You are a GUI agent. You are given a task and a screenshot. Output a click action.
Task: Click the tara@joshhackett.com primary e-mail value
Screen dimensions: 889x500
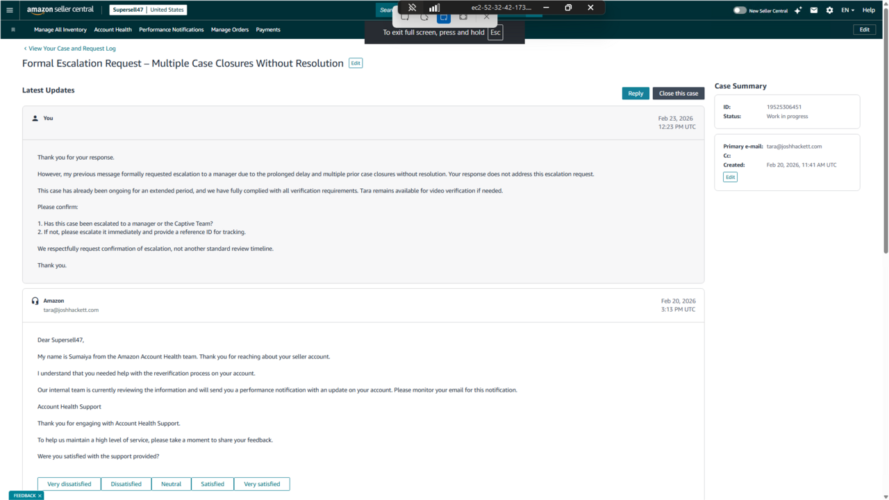(794, 147)
